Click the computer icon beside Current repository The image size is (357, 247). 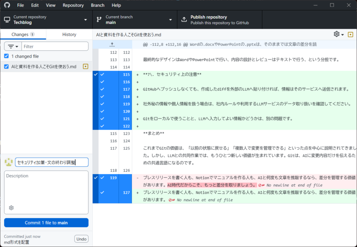tap(7, 20)
